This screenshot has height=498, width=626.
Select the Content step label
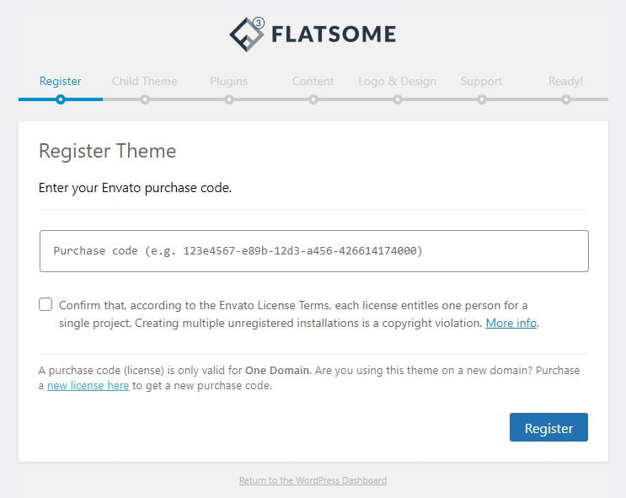[313, 81]
